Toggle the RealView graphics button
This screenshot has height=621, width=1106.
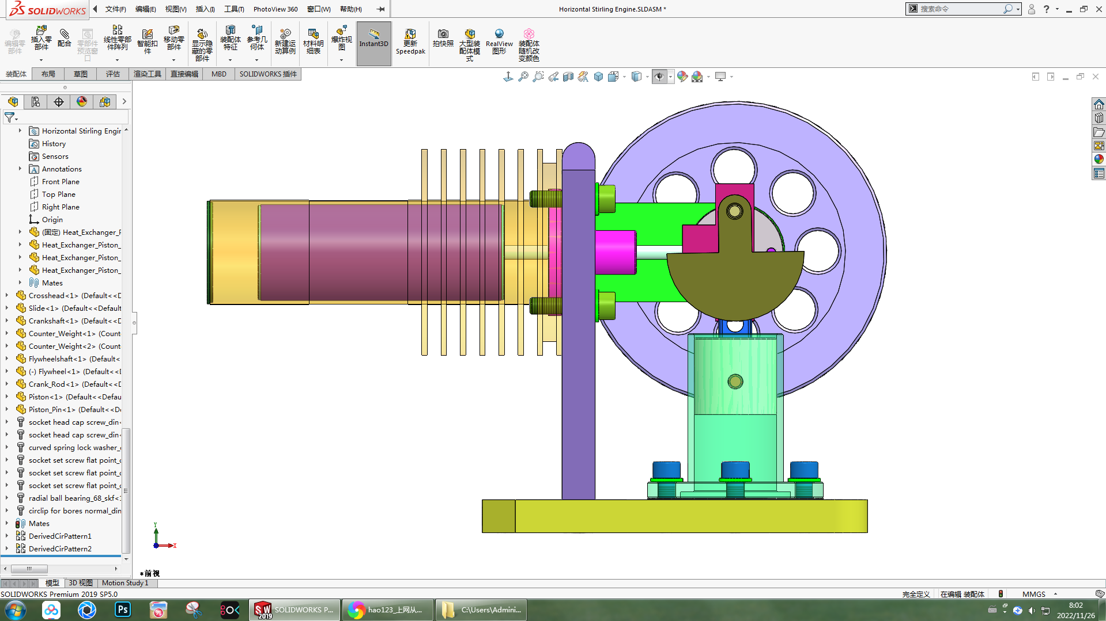click(499, 41)
